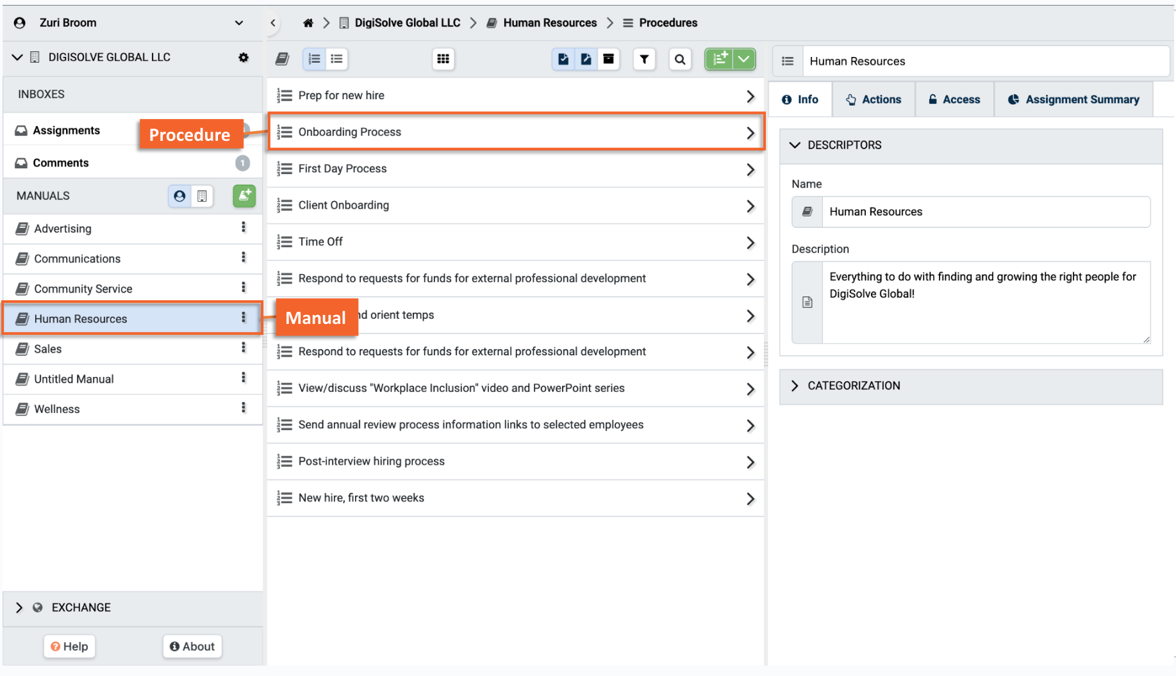Show organization manuals with building toggle
Viewport: 1176px width, 676px height.
tap(202, 196)
